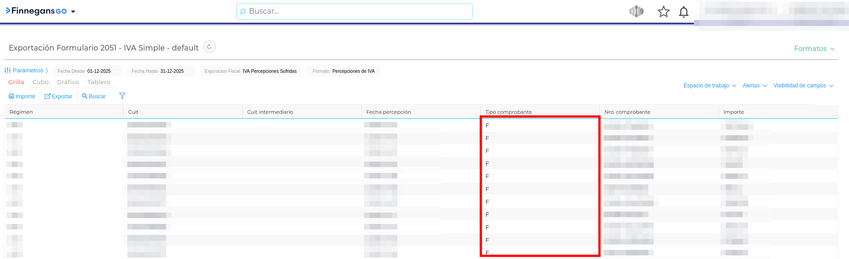Click the Fecha Desde parameter value
The image size is (849, 259).
click(99, 71)
